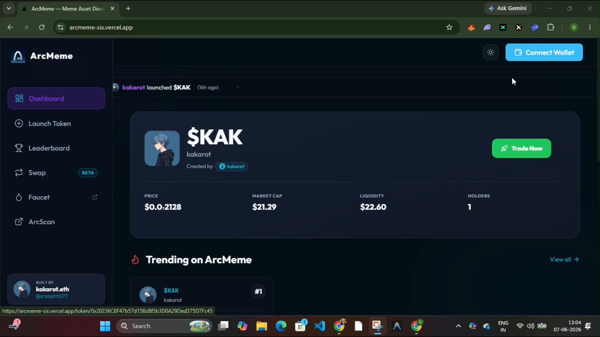600x337 pixels.
Task: Click the address bar URL field
Action: [x=255, y=27]
